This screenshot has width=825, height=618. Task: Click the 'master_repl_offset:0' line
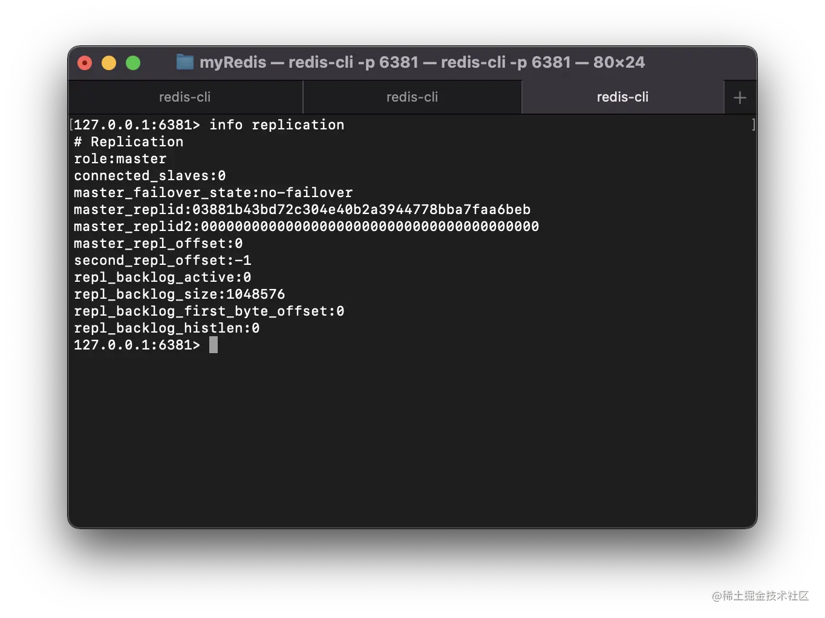158,243
